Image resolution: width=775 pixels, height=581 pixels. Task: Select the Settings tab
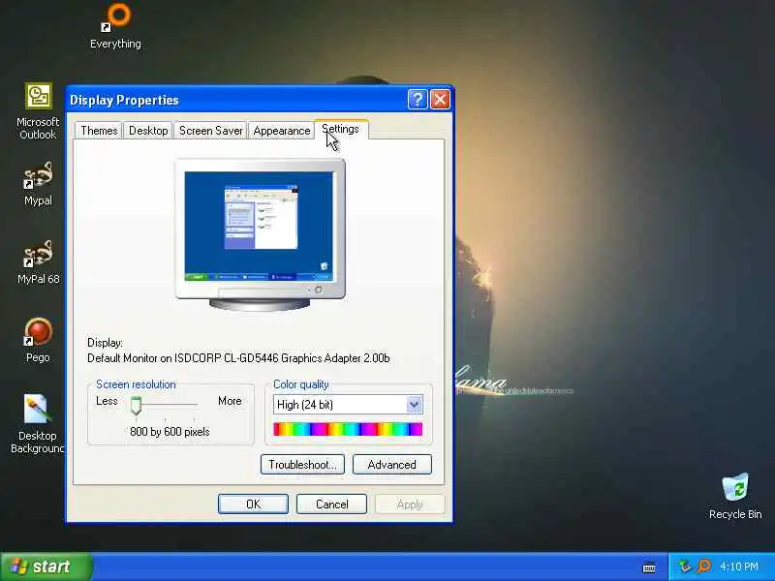tap(341, 130)
